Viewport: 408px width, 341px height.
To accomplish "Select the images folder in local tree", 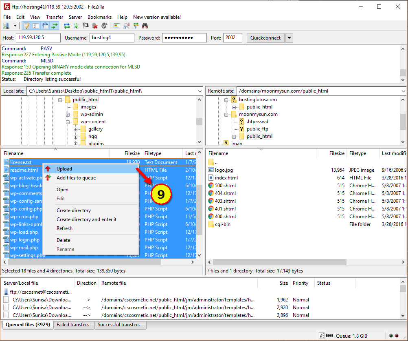I will point(88,107).
